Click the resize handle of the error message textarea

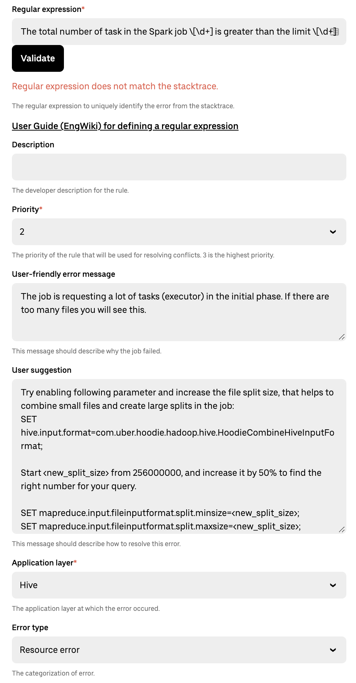(x=342, y=337)
